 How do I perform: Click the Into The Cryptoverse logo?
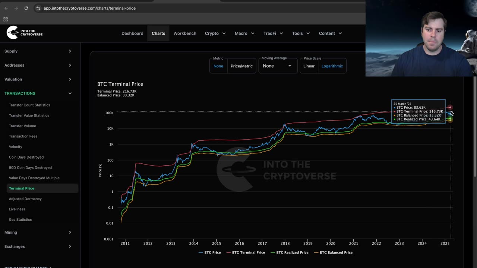coord(25,33)
